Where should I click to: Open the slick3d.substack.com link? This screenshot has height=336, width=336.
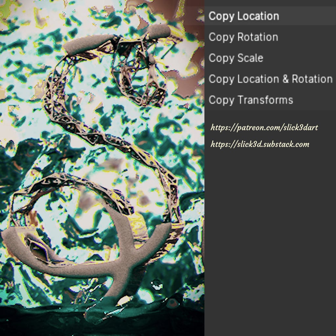click(260, 144)
